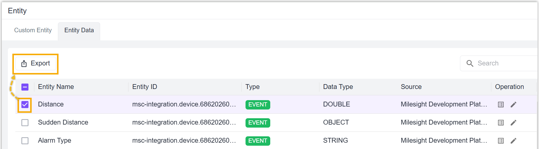
Task: Click the source cell of Alarm Type row
Action: (x=444, y=141)
